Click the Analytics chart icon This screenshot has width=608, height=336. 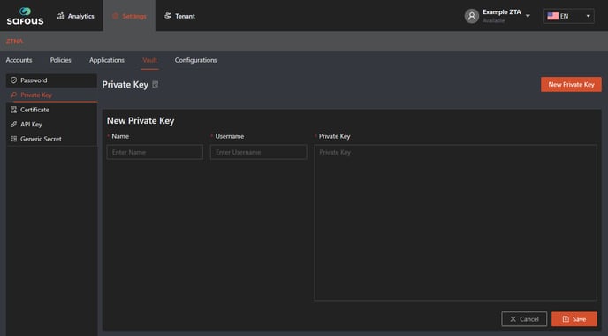click(60, 16)
